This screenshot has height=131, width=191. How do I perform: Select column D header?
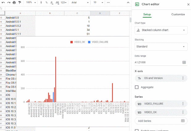[x=100, y=13]
